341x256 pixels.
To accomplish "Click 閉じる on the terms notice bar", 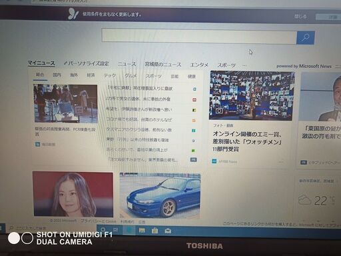I will click(300, 17).
